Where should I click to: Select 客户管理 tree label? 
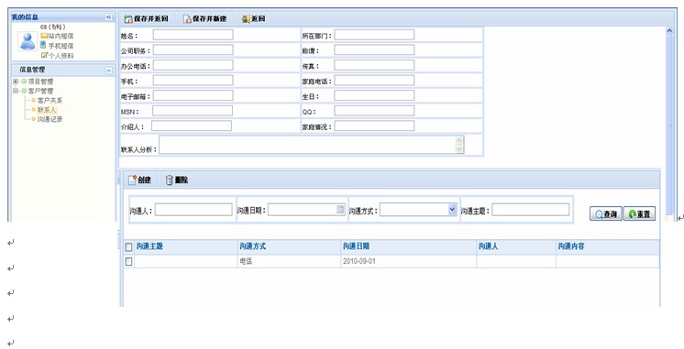tap(40, 91)
